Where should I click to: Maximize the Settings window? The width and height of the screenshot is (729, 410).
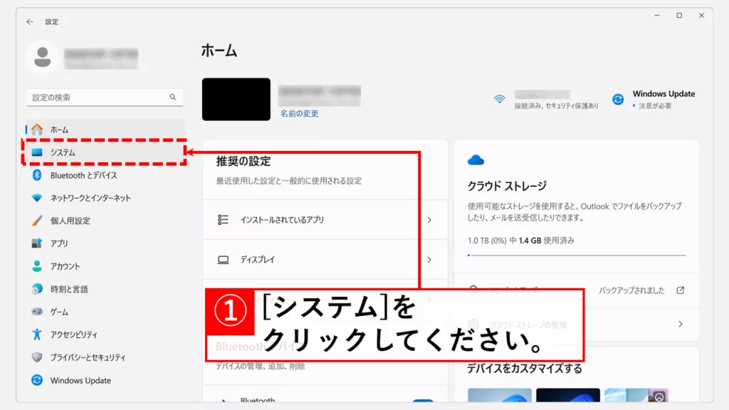coord(679,16)
